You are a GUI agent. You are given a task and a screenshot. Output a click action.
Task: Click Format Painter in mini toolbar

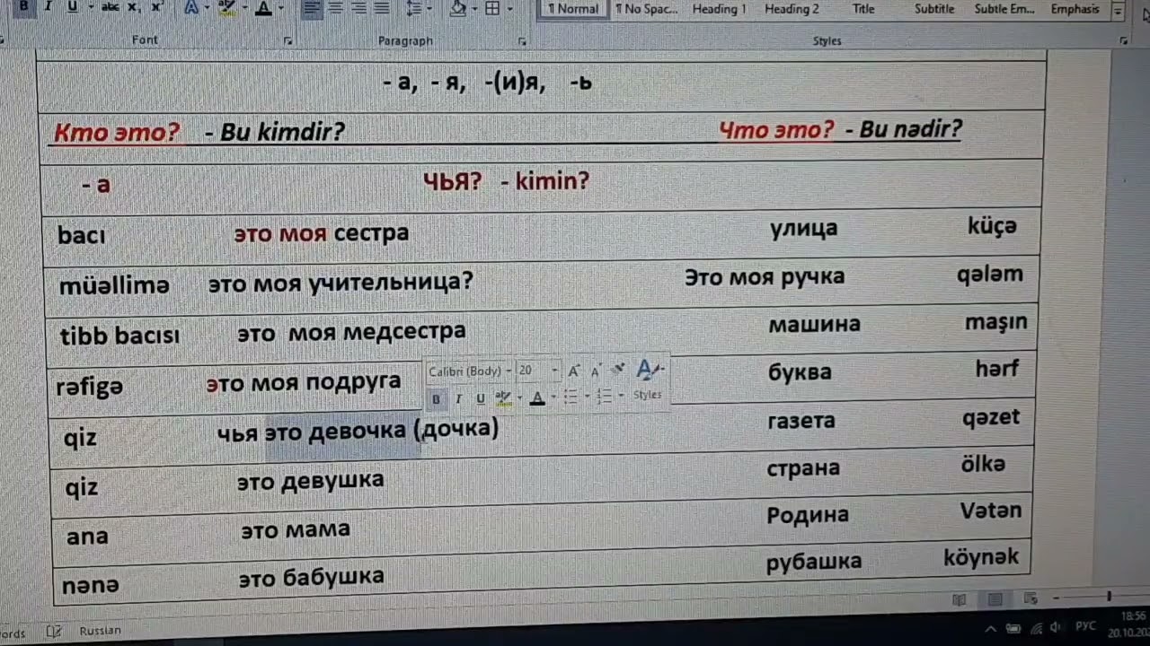coord(618,369)
